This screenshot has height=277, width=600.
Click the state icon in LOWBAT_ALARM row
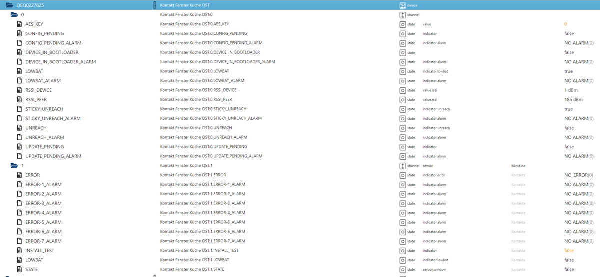[x=403, y=81]
